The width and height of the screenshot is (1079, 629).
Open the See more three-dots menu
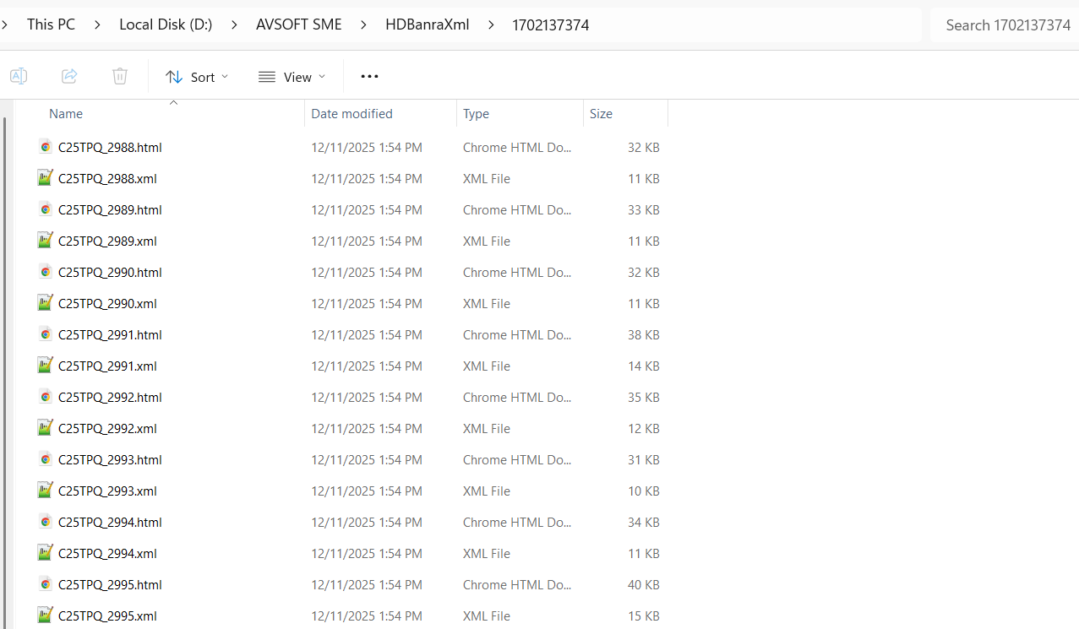click(x=369, y=77)
